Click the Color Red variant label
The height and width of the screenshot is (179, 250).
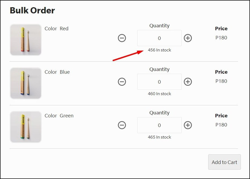(x=57, y=28)
